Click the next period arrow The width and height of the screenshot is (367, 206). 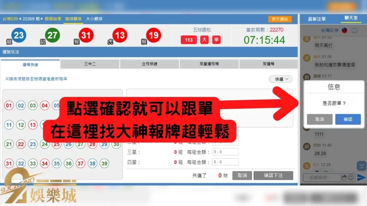click(42, 19)
